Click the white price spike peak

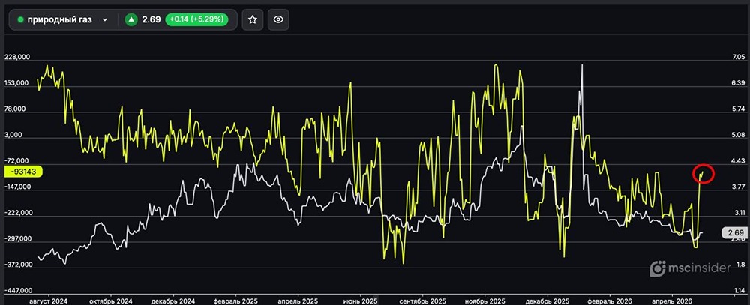pyautogui.click(x=582, y=67)
